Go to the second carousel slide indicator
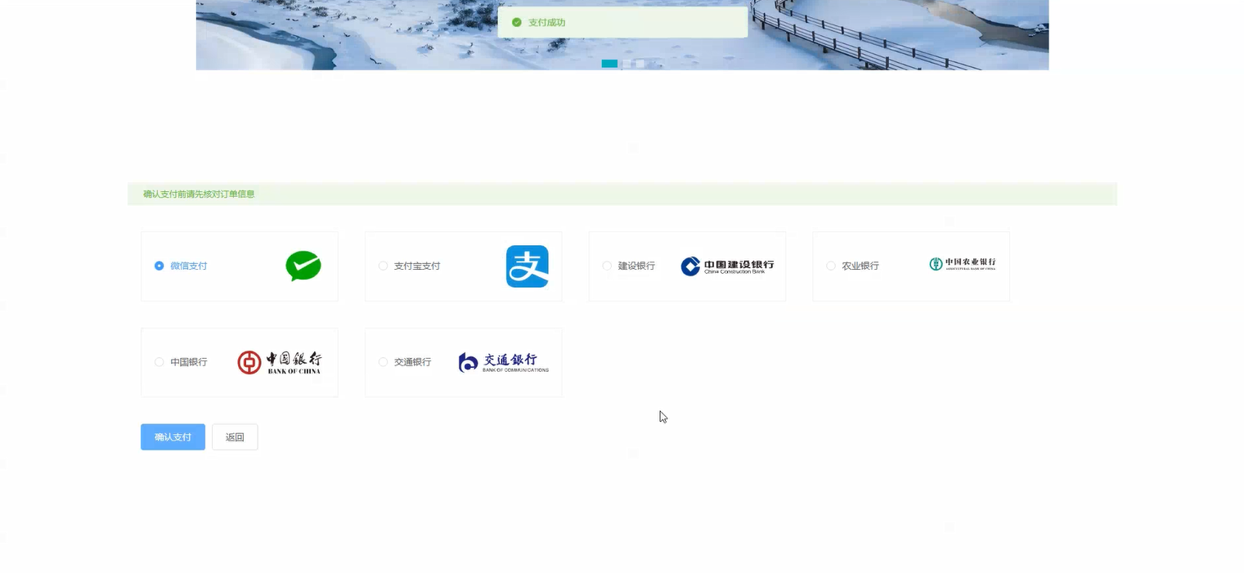 626,64
